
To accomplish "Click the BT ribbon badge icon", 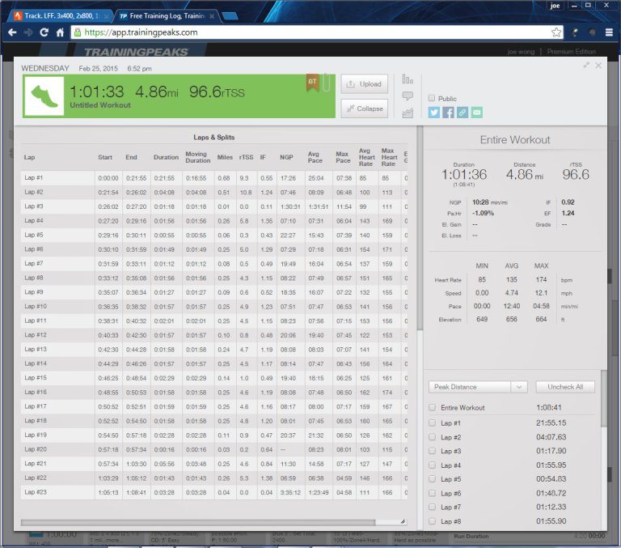I will (312, 82).
